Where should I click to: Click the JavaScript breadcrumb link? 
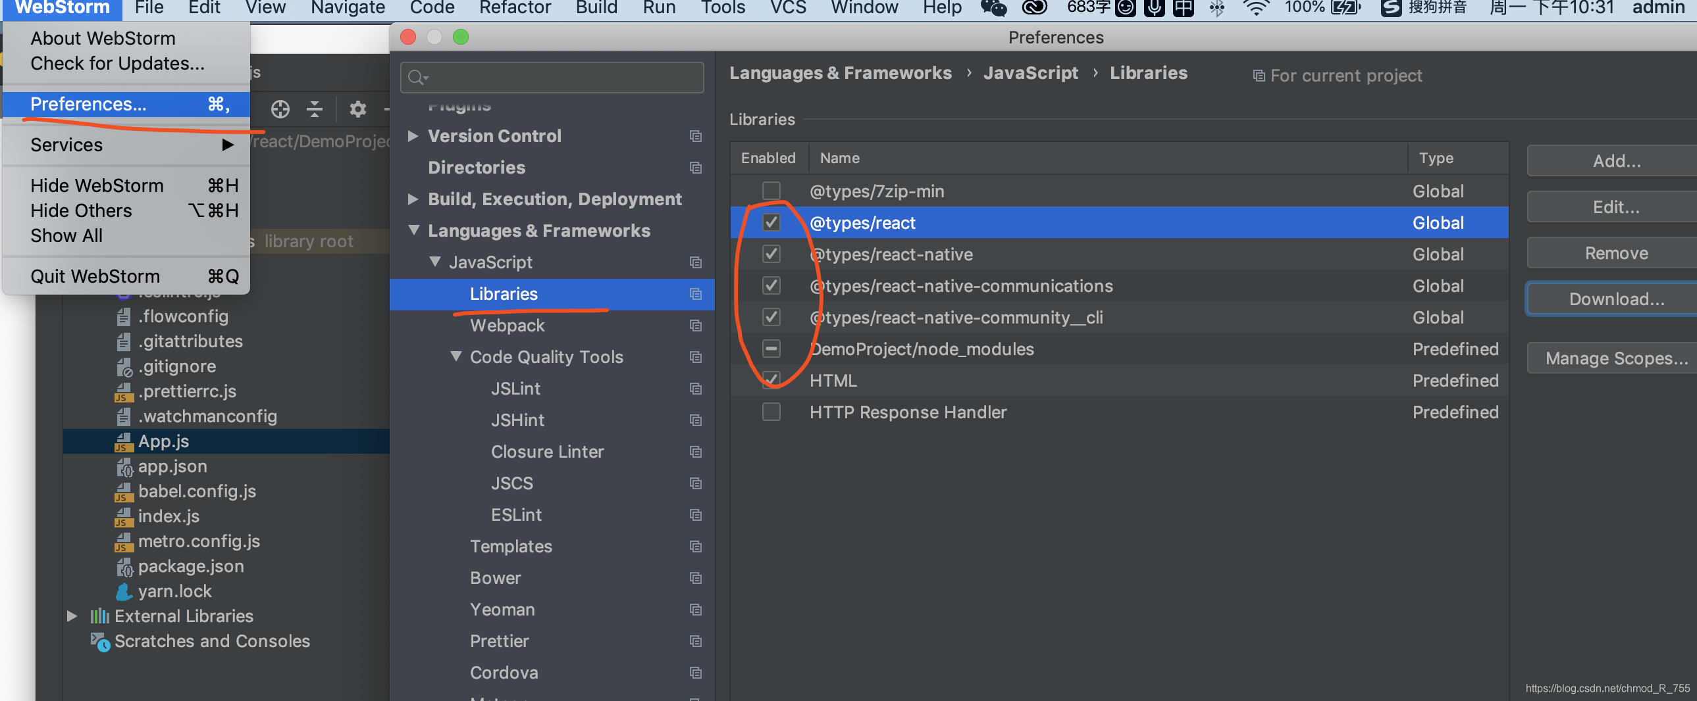(1030, 73)
